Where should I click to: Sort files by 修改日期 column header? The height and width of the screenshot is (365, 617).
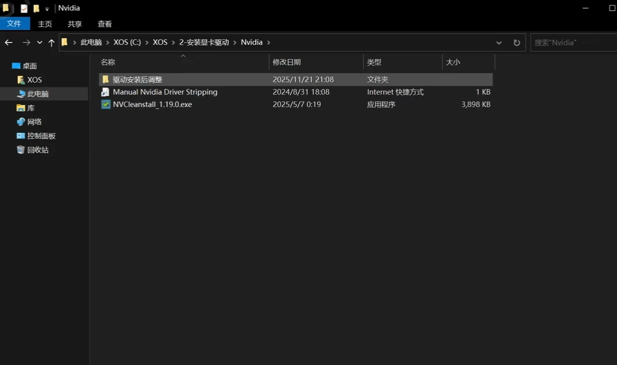tap(287, 62)
